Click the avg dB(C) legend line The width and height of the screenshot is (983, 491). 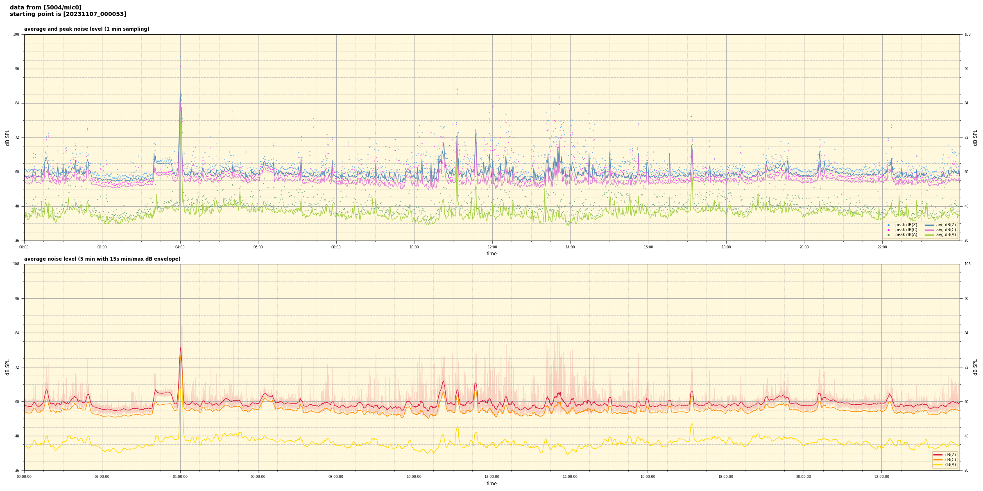929,230
